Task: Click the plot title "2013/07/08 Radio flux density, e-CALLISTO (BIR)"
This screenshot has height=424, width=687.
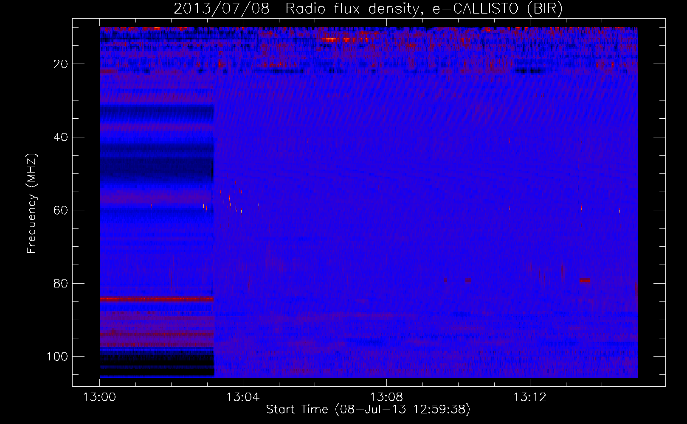Action: 368,8
